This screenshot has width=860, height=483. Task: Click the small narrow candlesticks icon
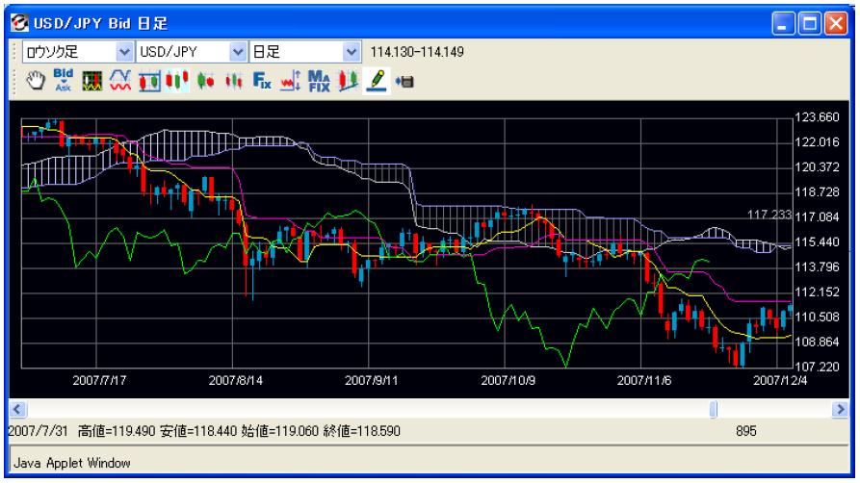(234, 81)
